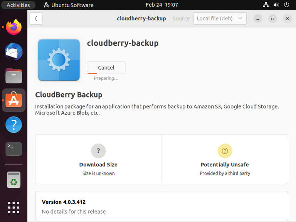Screen dimensions: 296x222
Task: Open the system power menu
Action: pyautogui.click(x=286, y=5)
